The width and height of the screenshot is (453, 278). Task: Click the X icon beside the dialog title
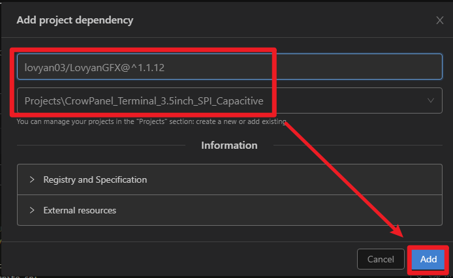[440, 20]
